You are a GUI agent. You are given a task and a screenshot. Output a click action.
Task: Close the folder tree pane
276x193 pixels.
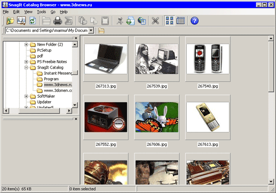pos(76,38)
